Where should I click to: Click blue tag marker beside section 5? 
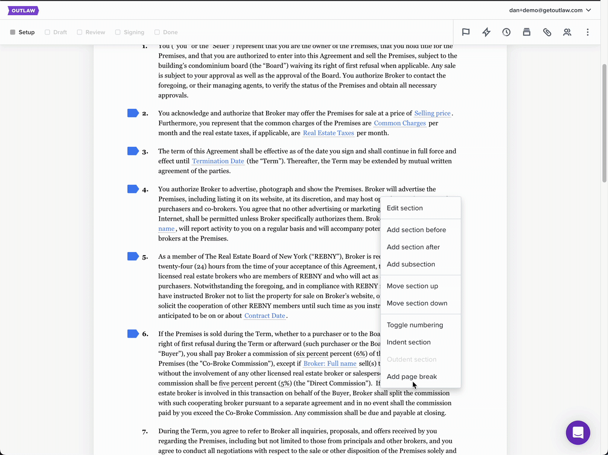click(133, 256)
